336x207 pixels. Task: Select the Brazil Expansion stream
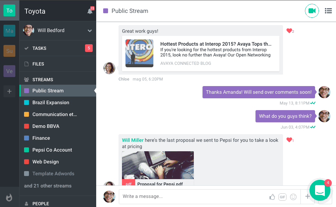coord(51,102)
